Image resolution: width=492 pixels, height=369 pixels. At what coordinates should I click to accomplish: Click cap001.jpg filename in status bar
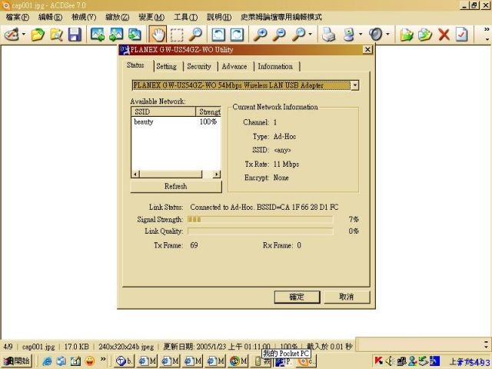tap(38, 347)
